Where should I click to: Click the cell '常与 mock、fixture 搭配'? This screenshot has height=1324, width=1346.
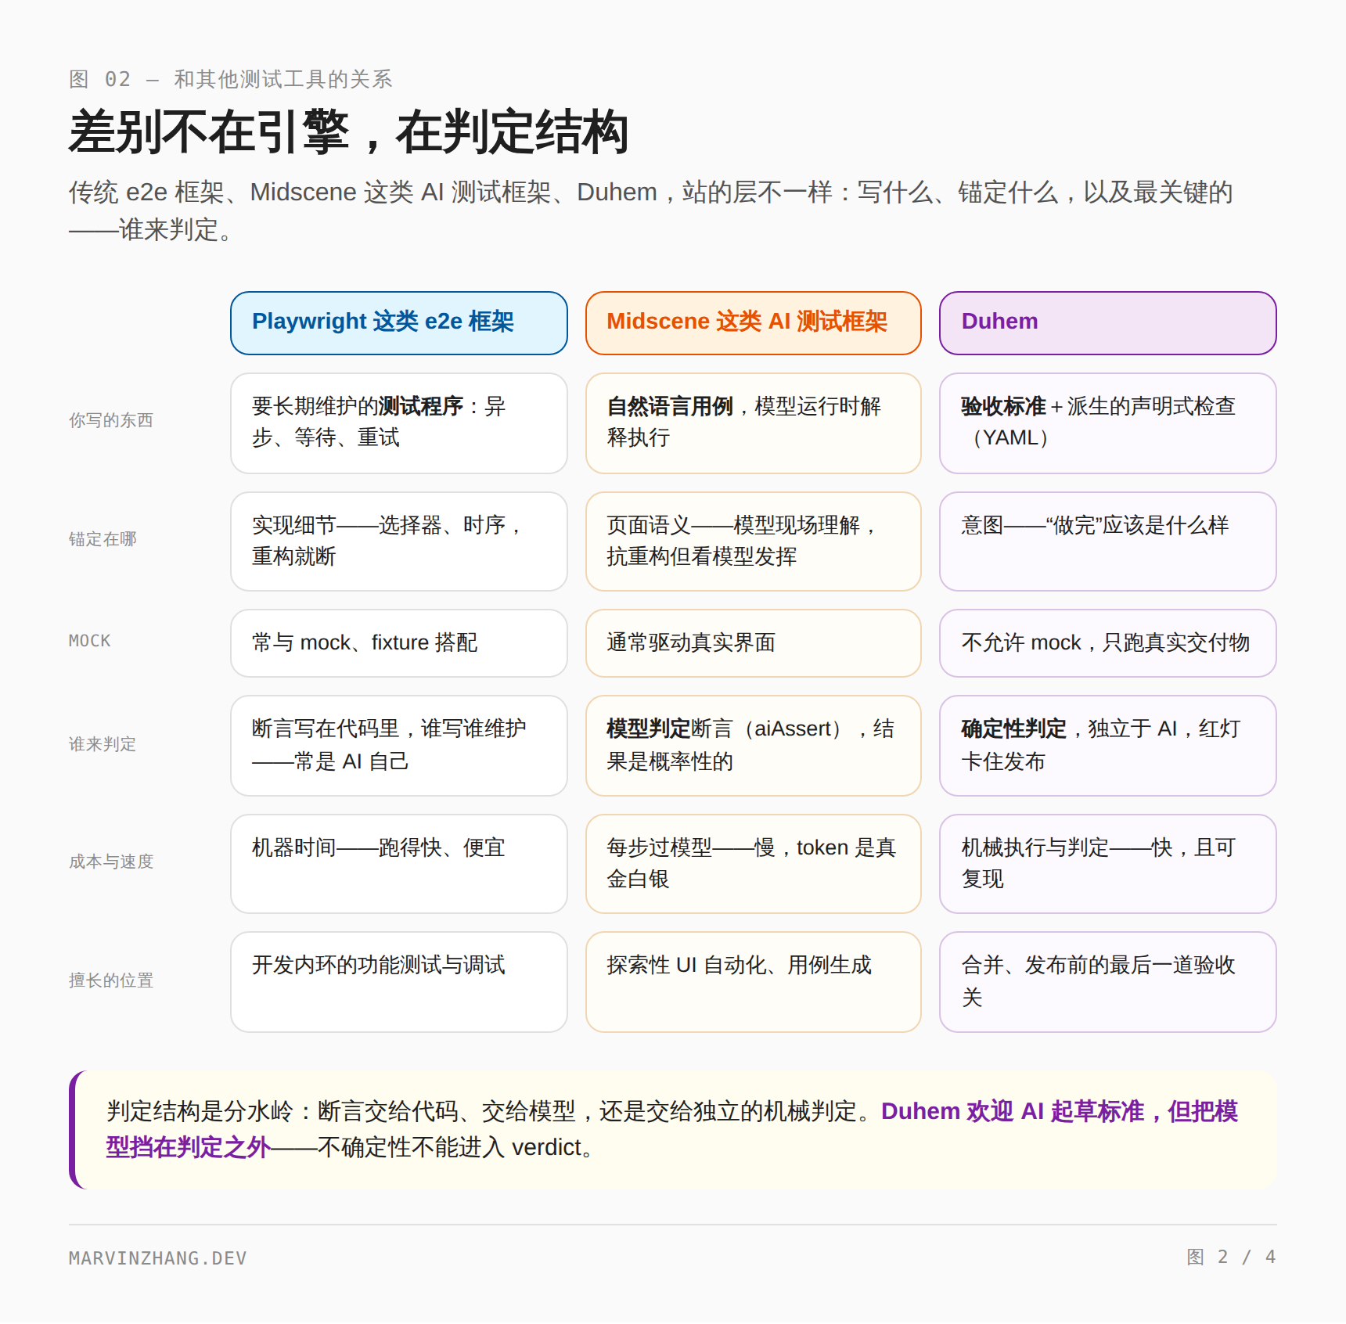[x=399, y=643]
